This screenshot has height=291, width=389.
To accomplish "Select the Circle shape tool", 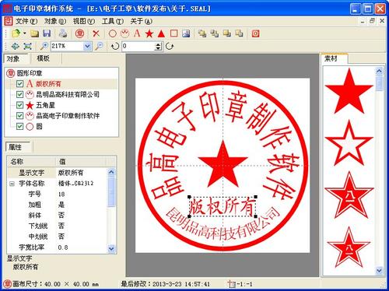I will pos(113,33).
